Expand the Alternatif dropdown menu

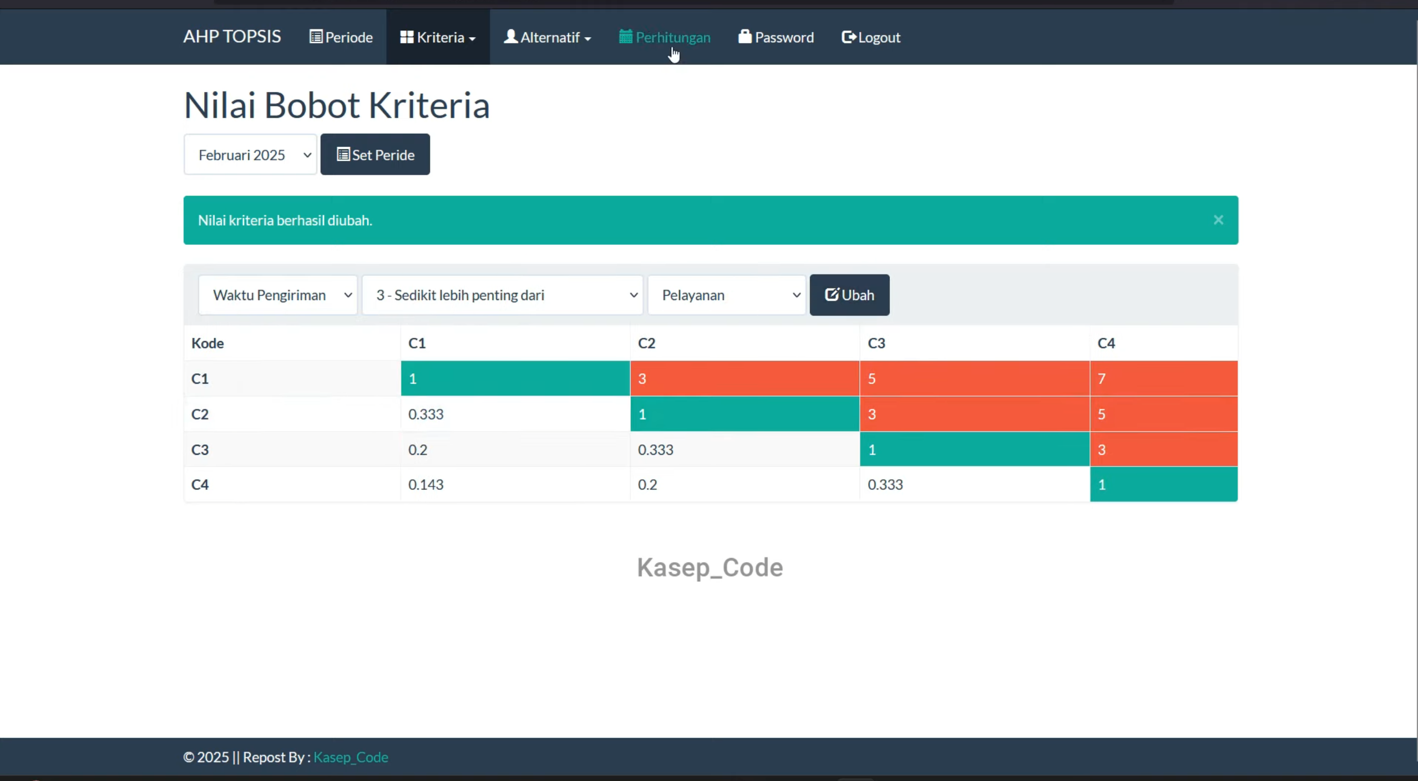(x=547, y=37)
